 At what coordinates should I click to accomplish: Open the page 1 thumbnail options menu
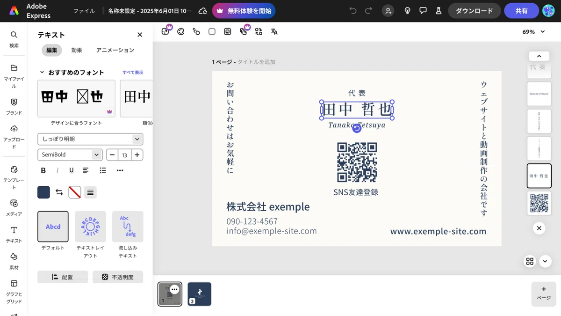coord(174,289)
